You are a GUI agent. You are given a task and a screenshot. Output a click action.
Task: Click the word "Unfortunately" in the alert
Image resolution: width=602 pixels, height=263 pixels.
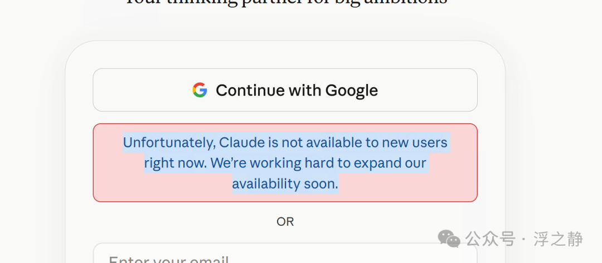[x=169, y=143]
